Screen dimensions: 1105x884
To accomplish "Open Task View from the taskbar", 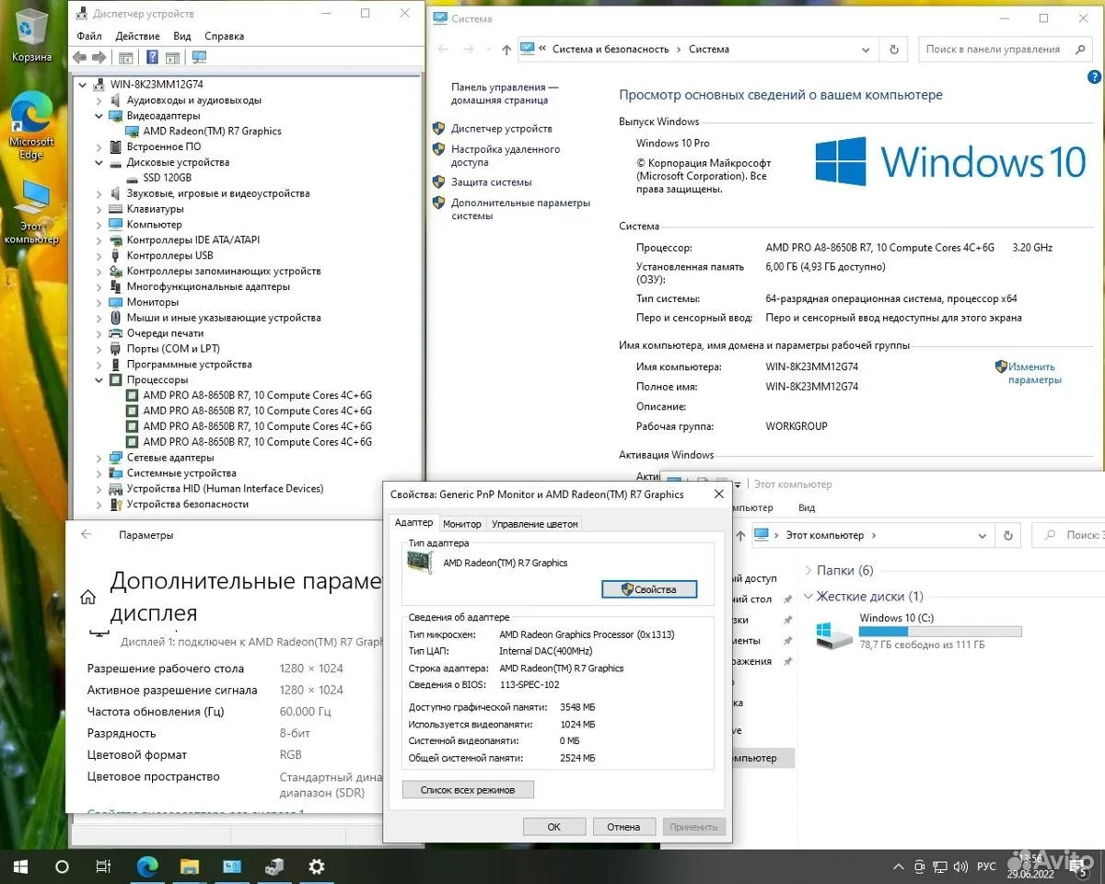I will [104, 867].
